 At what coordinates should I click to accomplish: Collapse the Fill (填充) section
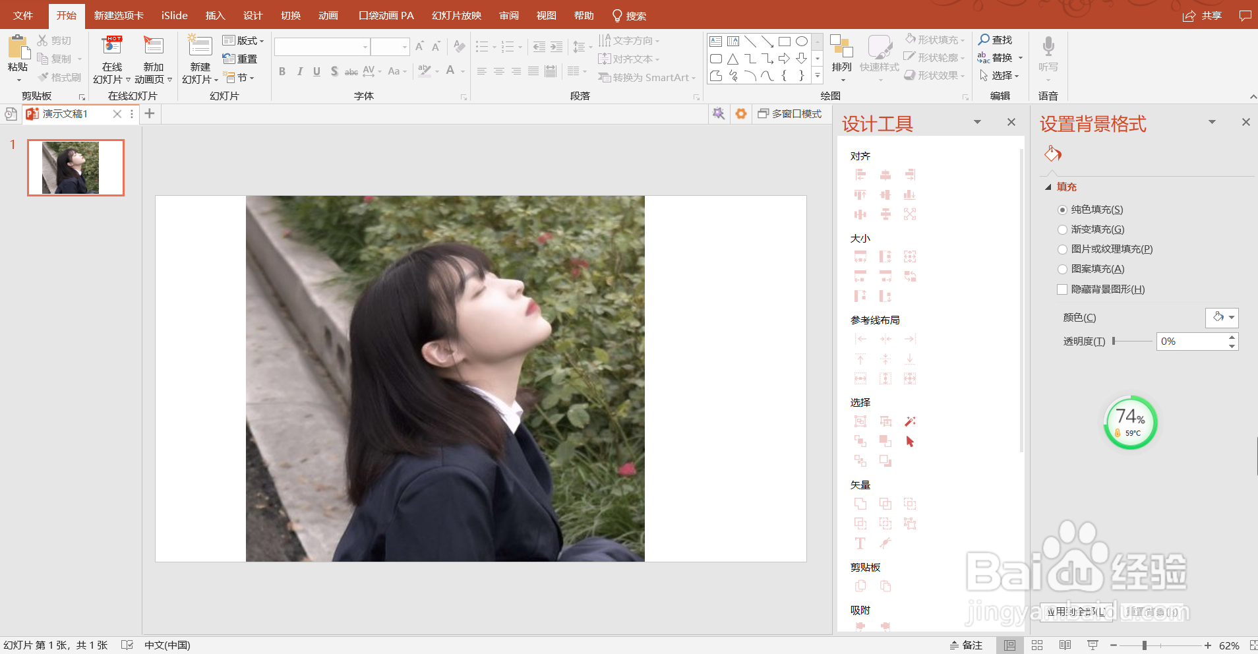coord(1048,187)
